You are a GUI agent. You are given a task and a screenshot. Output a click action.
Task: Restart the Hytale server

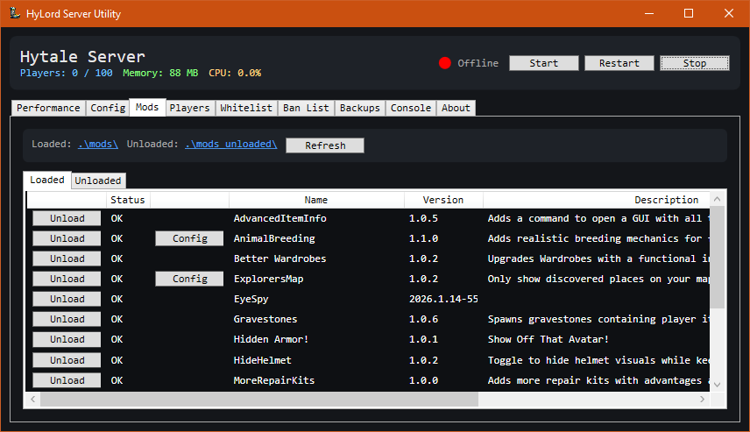click(x=619, y=63)
